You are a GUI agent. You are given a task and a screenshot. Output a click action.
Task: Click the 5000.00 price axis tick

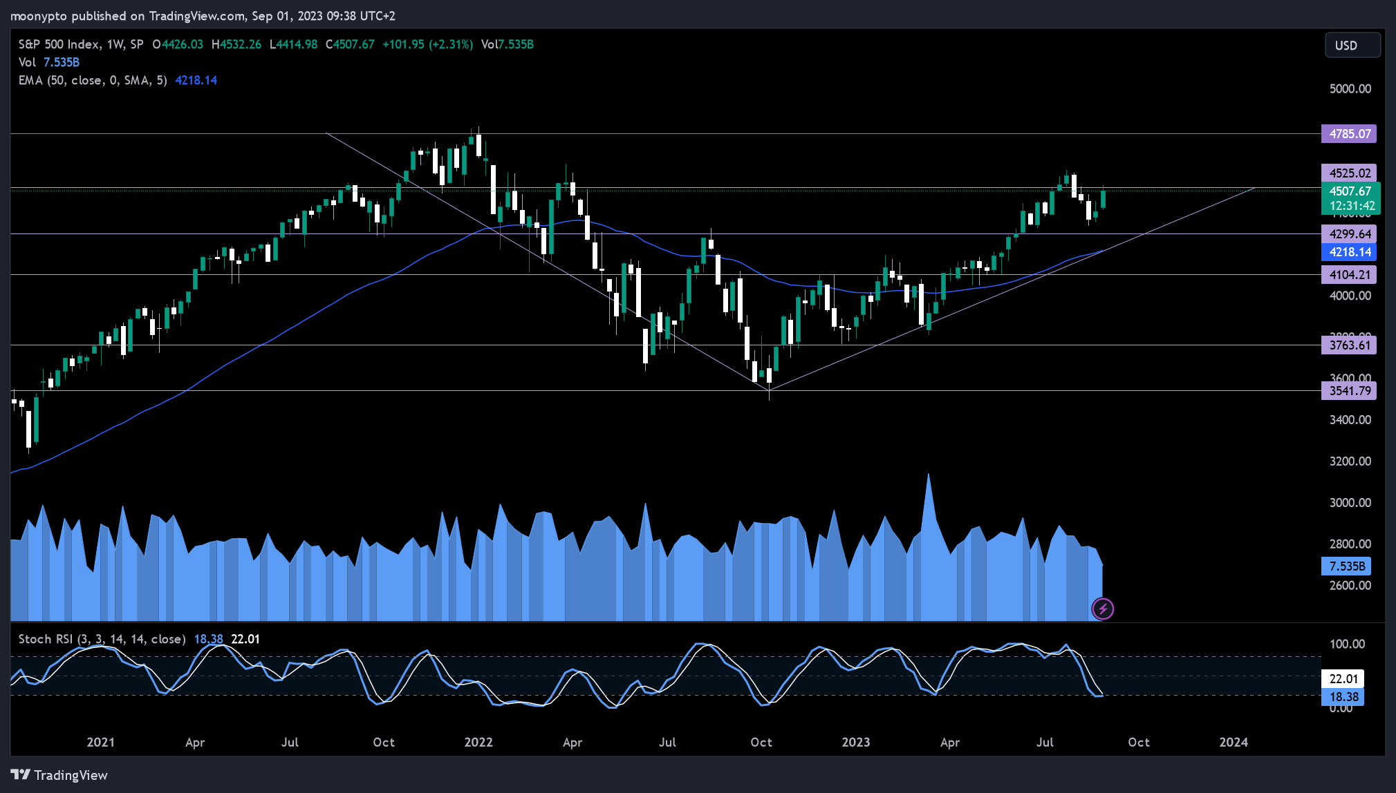tap(1350, 88)
